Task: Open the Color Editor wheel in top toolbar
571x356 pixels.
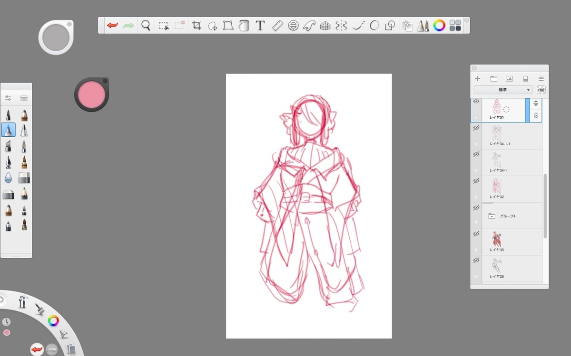Action: point(439,26)
